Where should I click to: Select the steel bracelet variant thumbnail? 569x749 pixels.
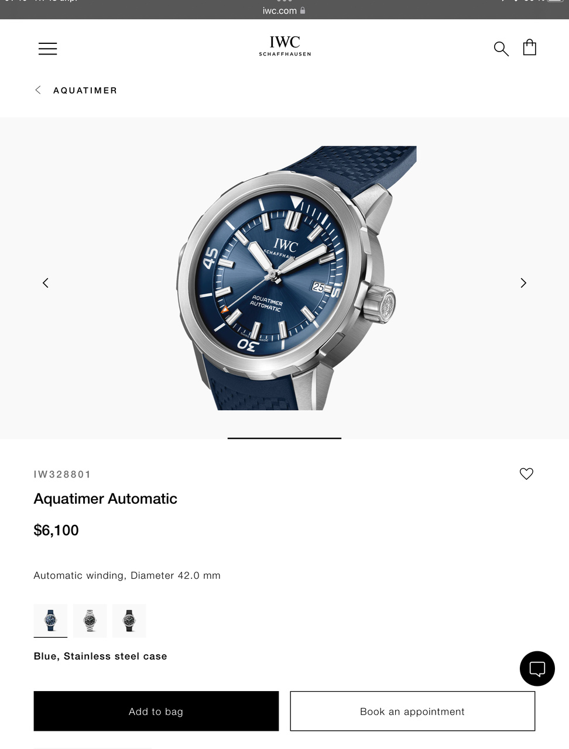pyautogui.click(x=90, y=620)
